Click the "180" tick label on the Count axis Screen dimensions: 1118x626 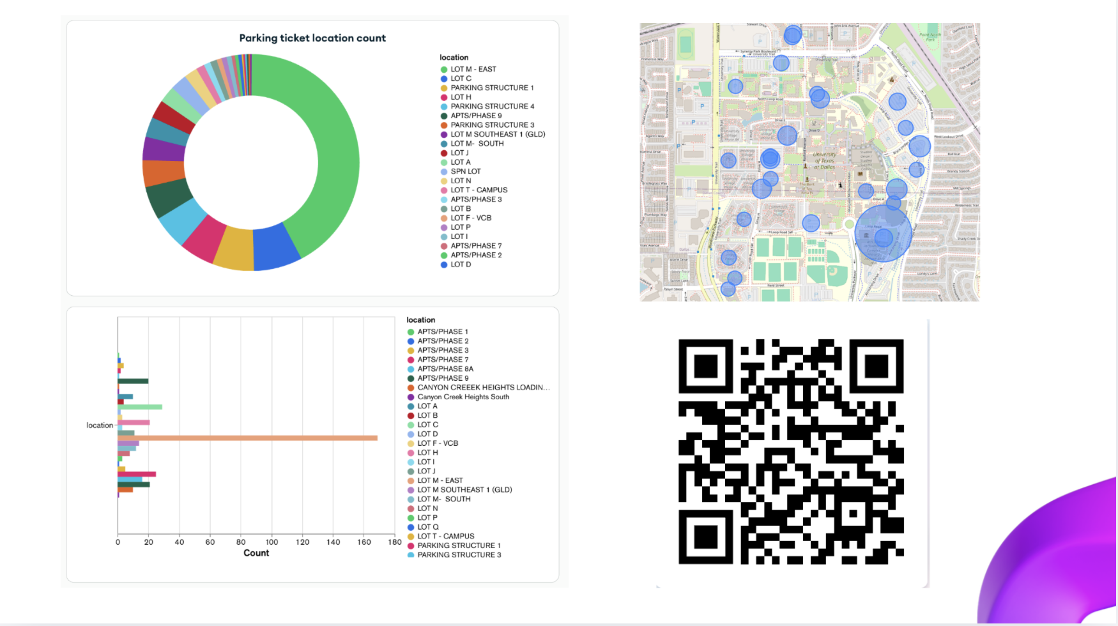point(395,542)
